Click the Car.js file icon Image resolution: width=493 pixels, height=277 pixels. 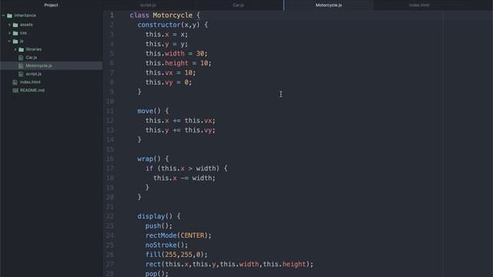point(21,58)
